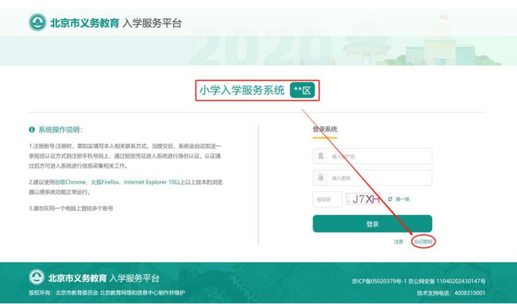Click the footer platform logo emblem

[36, 278]
